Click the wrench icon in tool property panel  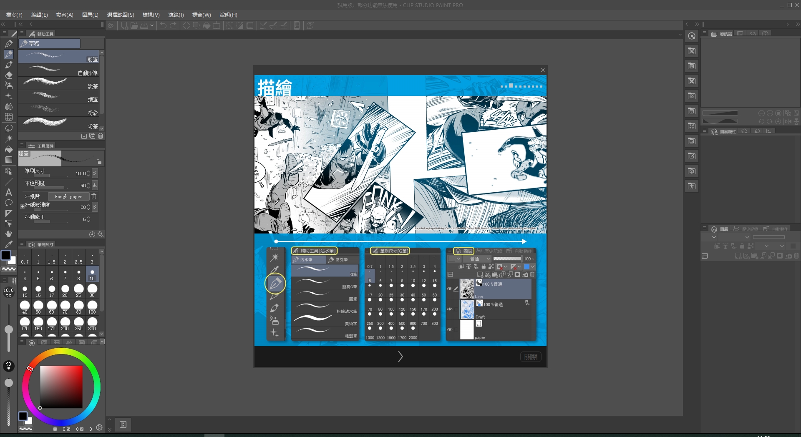click(x=100, y=234)
